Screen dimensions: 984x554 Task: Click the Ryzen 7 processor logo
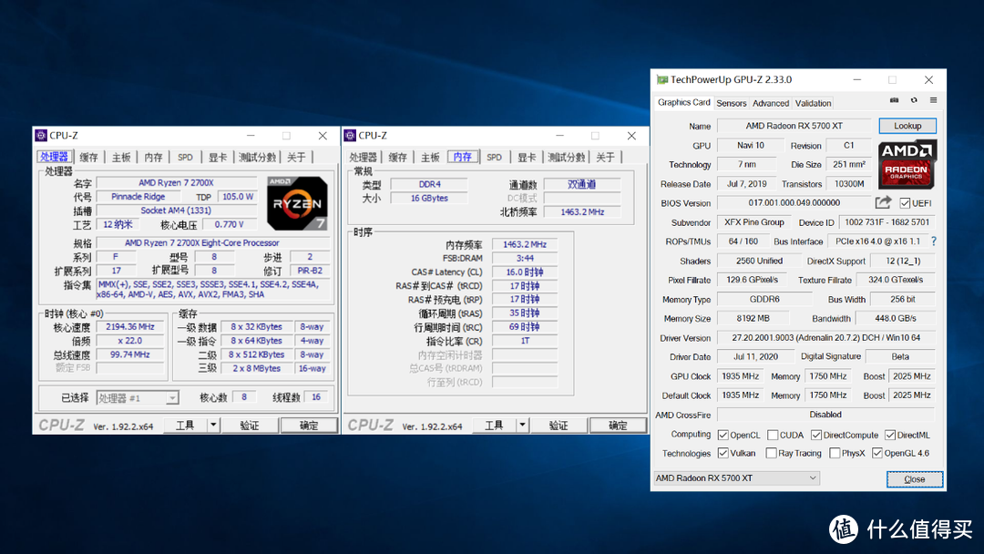pyautogui.click(x=297, y=203)
